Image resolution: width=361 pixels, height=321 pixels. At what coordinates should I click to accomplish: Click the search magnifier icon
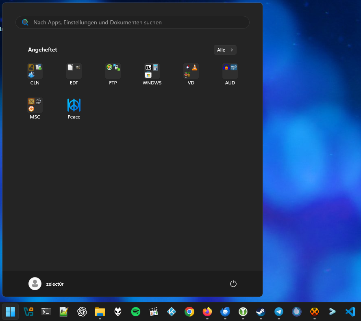(x=25, y=22)
